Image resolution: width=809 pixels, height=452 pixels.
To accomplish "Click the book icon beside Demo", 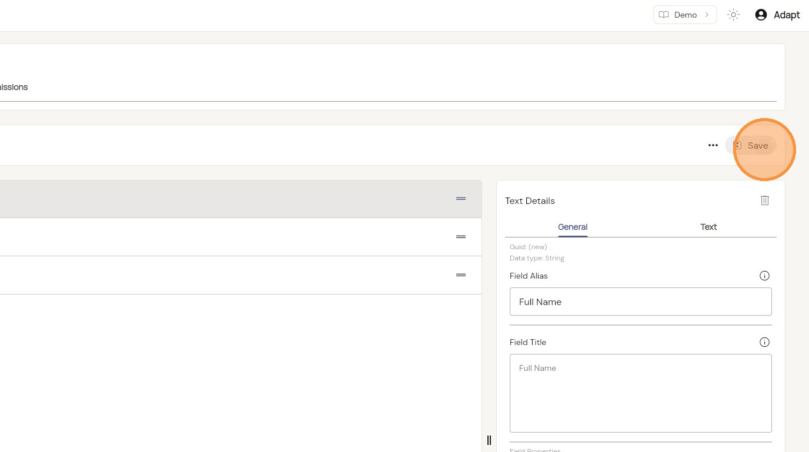I will click(x=664, y=15).
